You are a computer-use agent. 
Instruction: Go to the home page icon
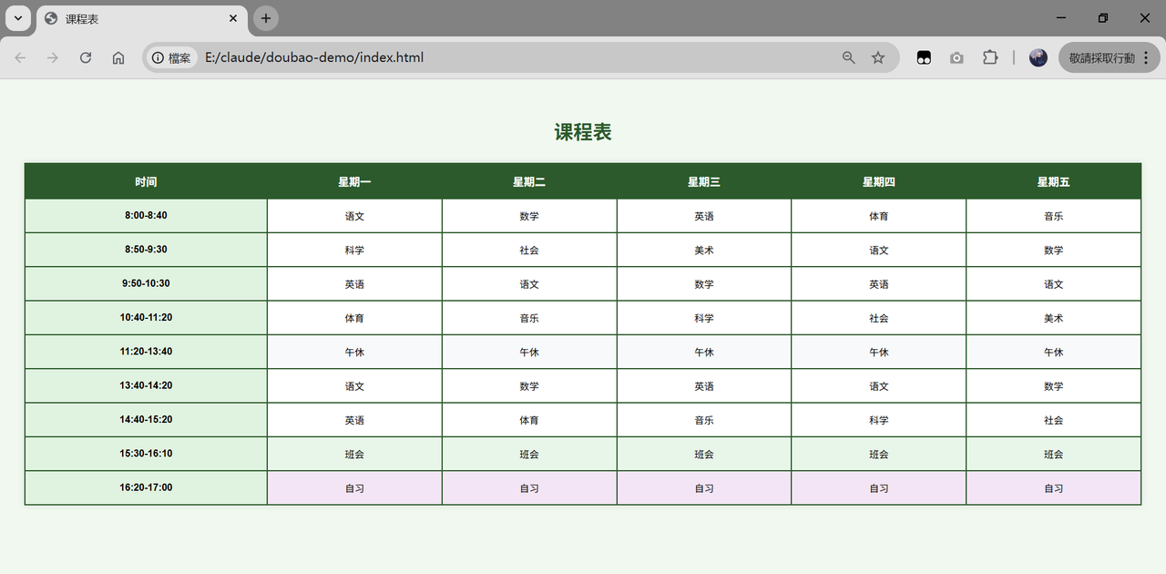coord(118,57)
